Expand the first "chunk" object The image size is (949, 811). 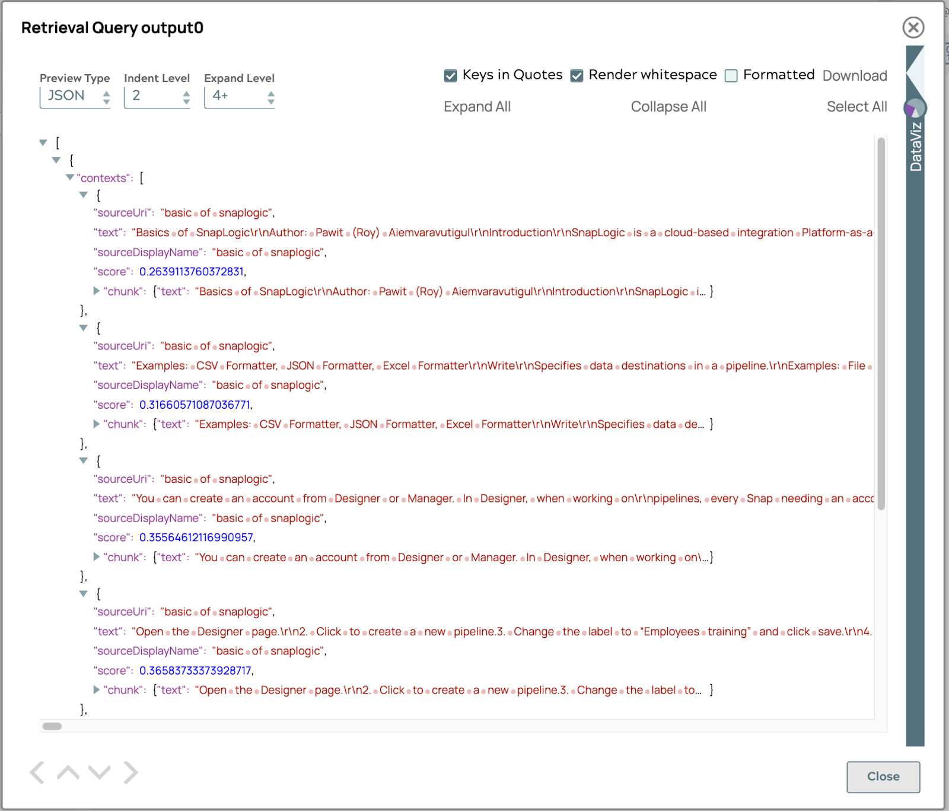click(x=96, y=291)
